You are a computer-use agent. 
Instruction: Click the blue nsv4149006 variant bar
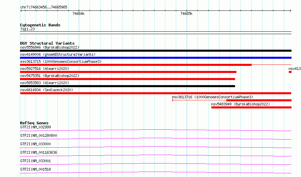click(x=156, y=58)
